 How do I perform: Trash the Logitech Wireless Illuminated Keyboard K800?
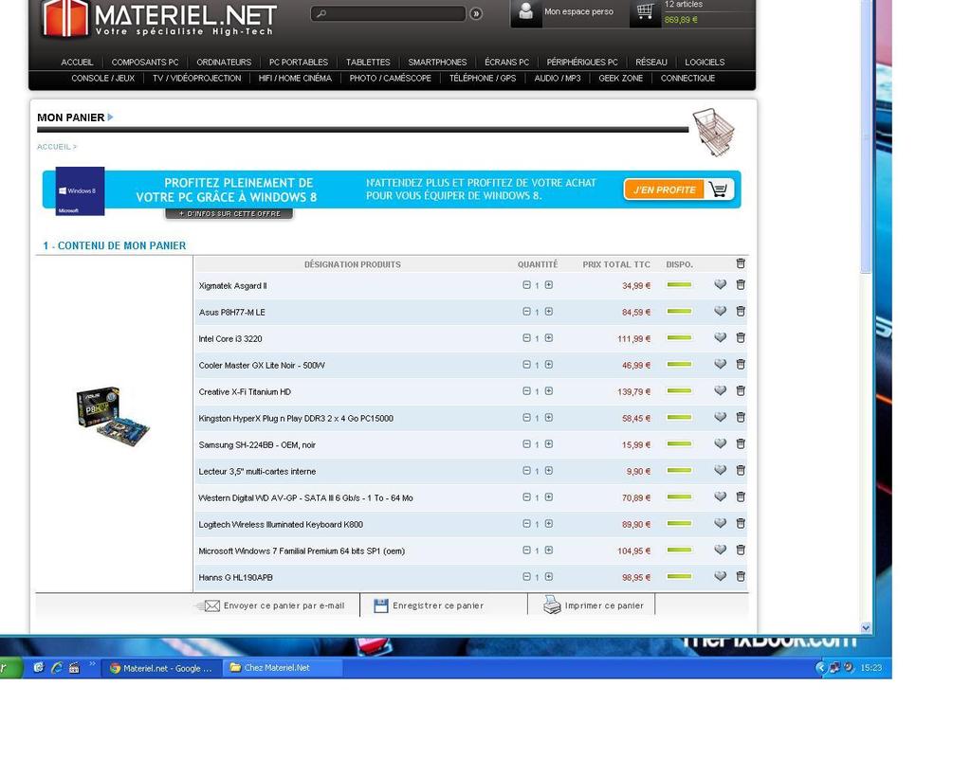(741, 523)
